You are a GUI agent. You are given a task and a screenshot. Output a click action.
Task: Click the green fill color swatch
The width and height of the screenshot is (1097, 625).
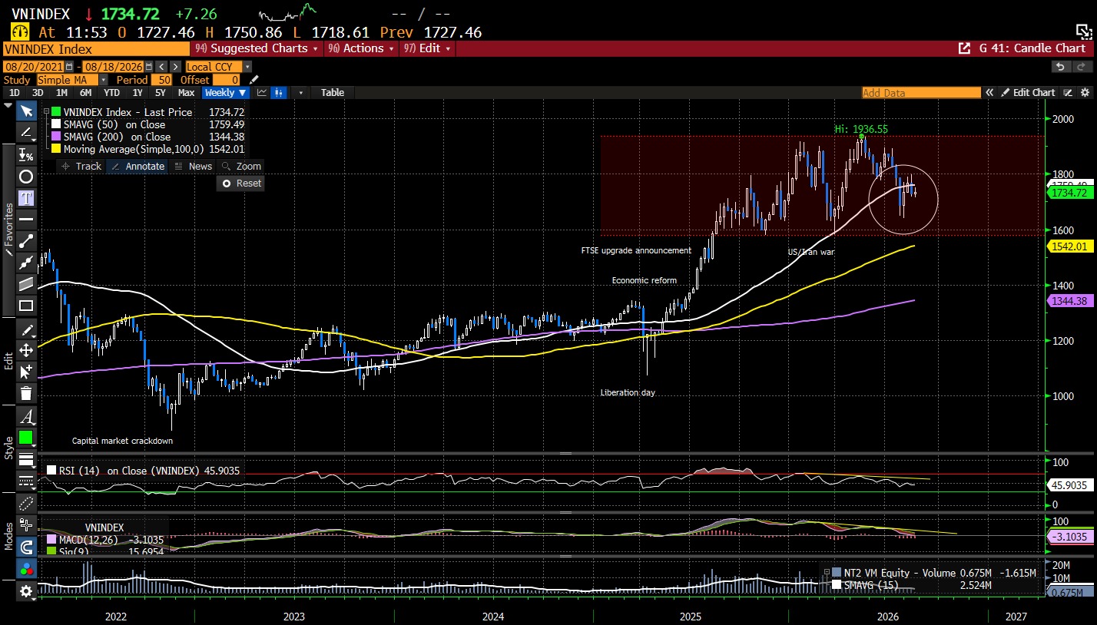tap(26, 438)
